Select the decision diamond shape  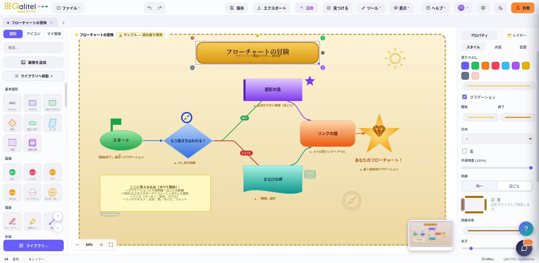click(x=12, y=123)
